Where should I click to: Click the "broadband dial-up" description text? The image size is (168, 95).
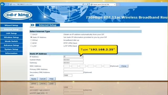click(x=71, y=40)
